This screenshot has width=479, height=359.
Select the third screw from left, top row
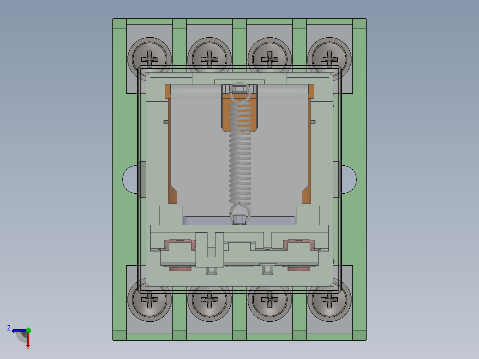[x=269, y=58]
